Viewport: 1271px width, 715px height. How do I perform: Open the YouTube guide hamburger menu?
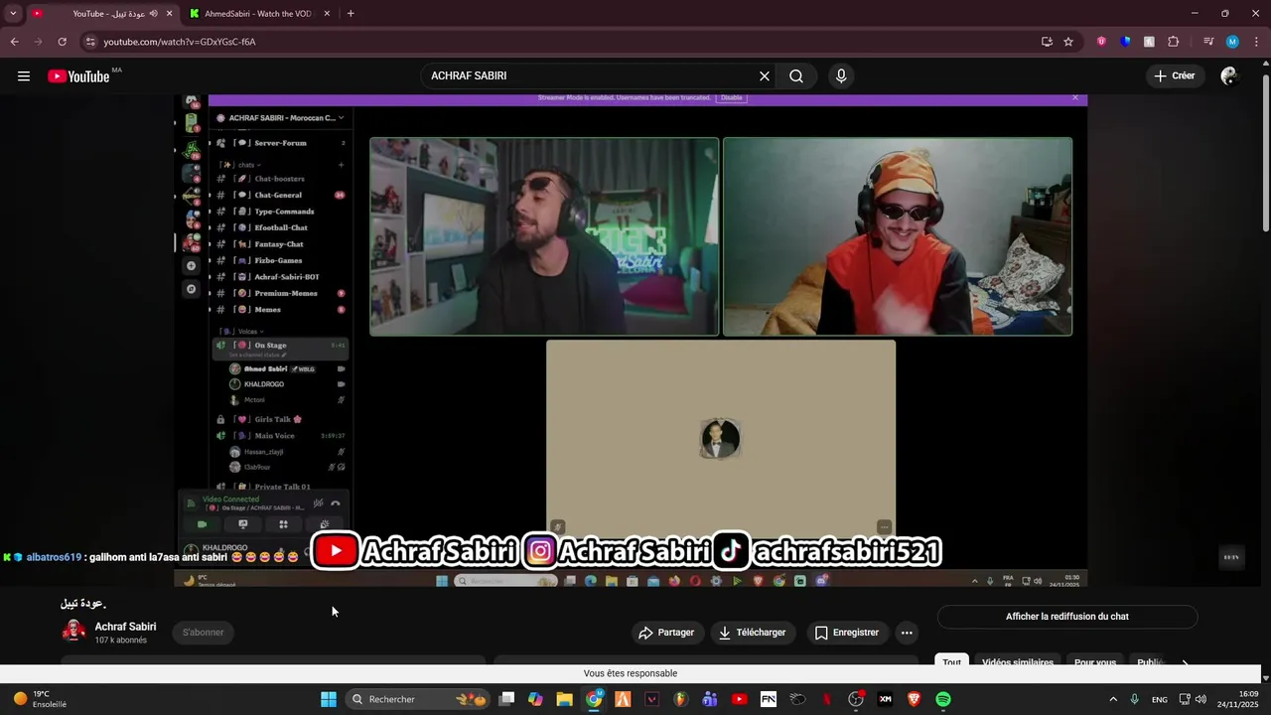(24, 76)
